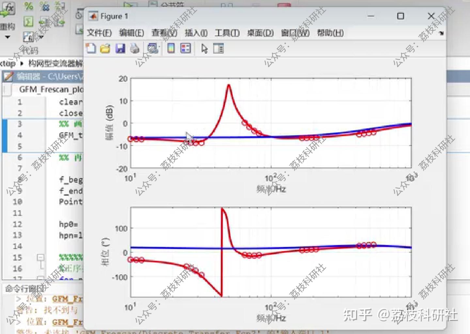The height and width of the screenshot is (334, 470).
Task: Click inside the lower phase plot axes
Action: pyautogui.click(x=271, y=252)
